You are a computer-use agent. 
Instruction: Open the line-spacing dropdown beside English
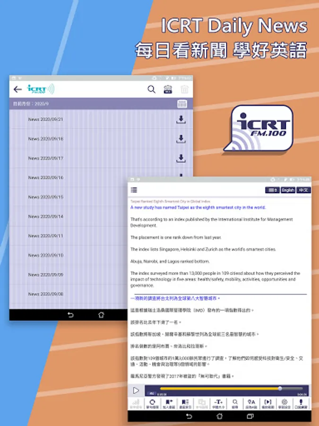click(272, 190)
